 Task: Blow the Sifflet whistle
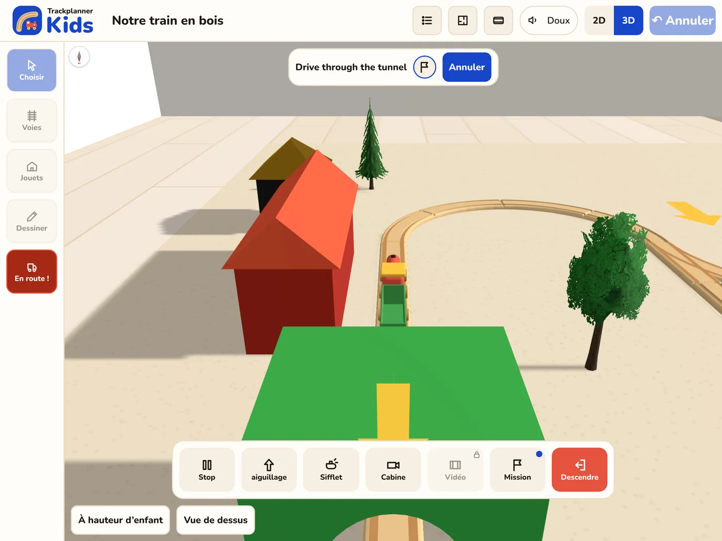point(331,469)
